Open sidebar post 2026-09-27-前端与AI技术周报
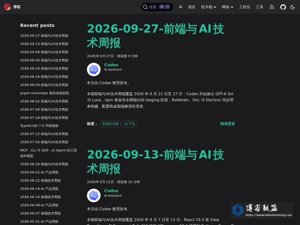This screenshot has width=300, height=225. 44,36
